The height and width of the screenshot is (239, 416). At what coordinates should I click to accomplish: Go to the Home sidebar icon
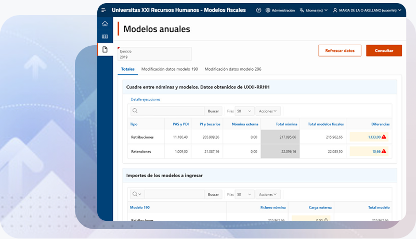click(x=105, y=24)
